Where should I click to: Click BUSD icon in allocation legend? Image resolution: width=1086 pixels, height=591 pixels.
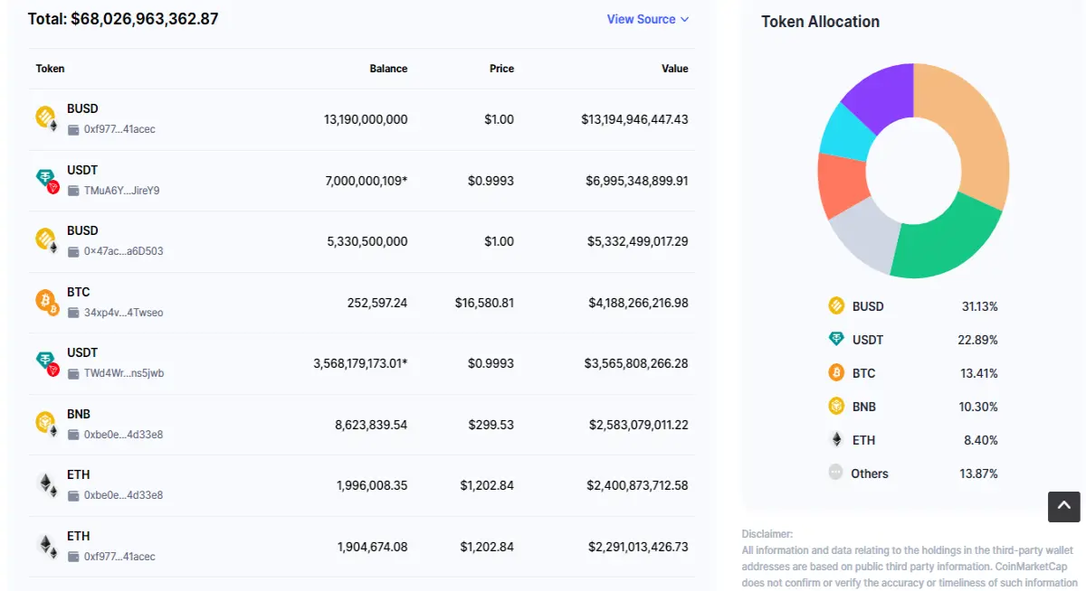(836, 305)
